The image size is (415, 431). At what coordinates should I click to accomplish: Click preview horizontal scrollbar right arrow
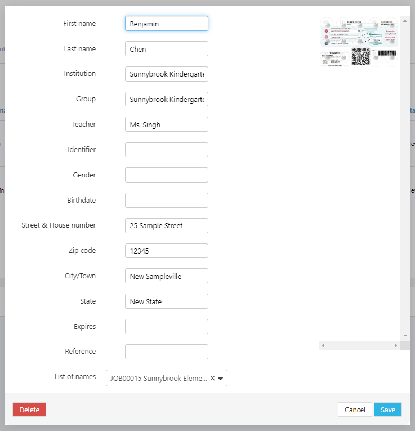[x=395, y=345]
